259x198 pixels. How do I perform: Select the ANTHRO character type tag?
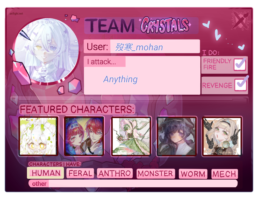click(x=115, y=173)
